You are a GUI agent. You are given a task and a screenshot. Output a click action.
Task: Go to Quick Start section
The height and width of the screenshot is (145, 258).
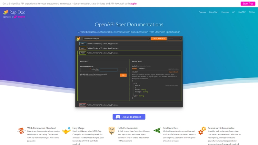click(x=213, y=12)
